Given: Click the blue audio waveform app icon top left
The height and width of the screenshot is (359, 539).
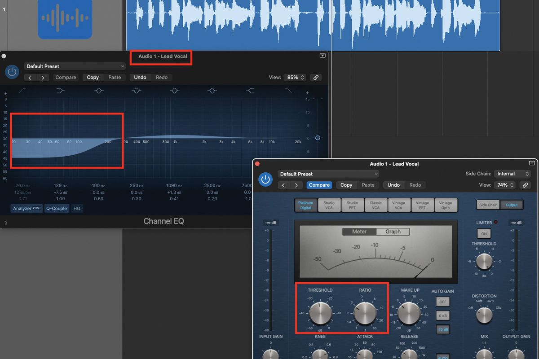Looking at the screenshot, I should (65, 20).
